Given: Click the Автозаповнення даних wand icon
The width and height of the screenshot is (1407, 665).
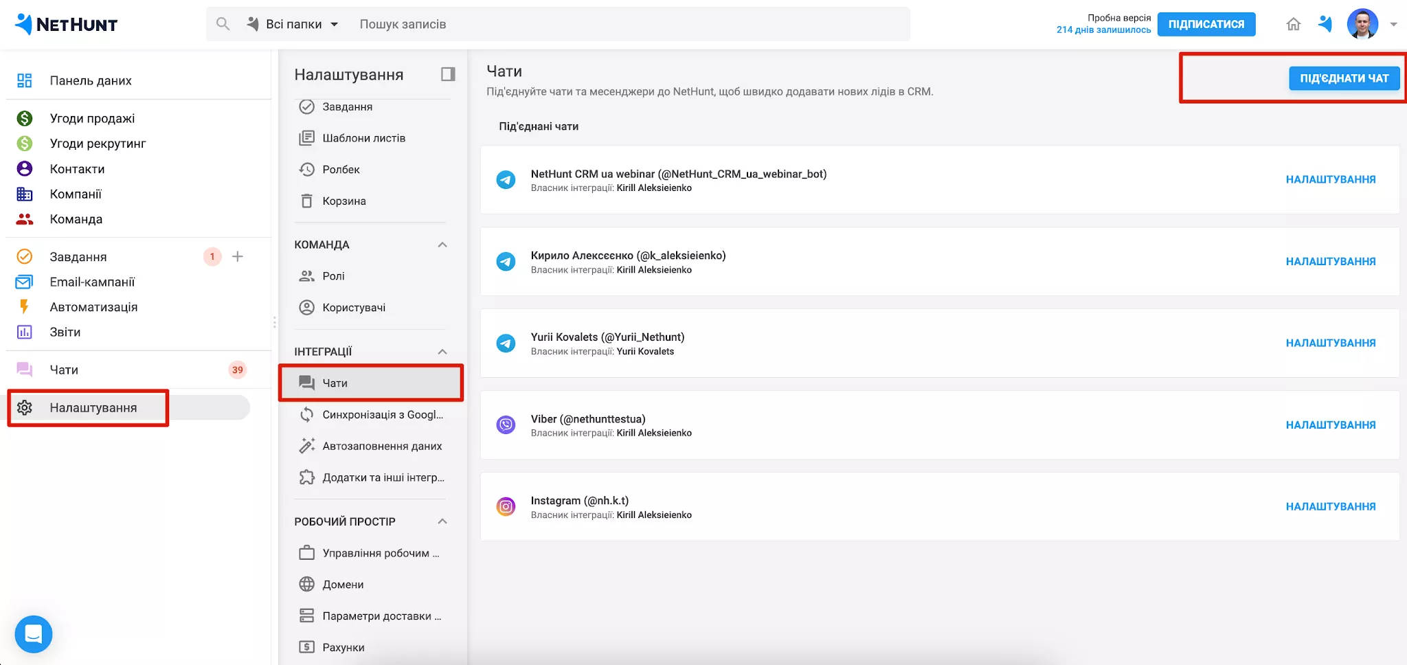Looking at the screenshot, I should [307, 446].
